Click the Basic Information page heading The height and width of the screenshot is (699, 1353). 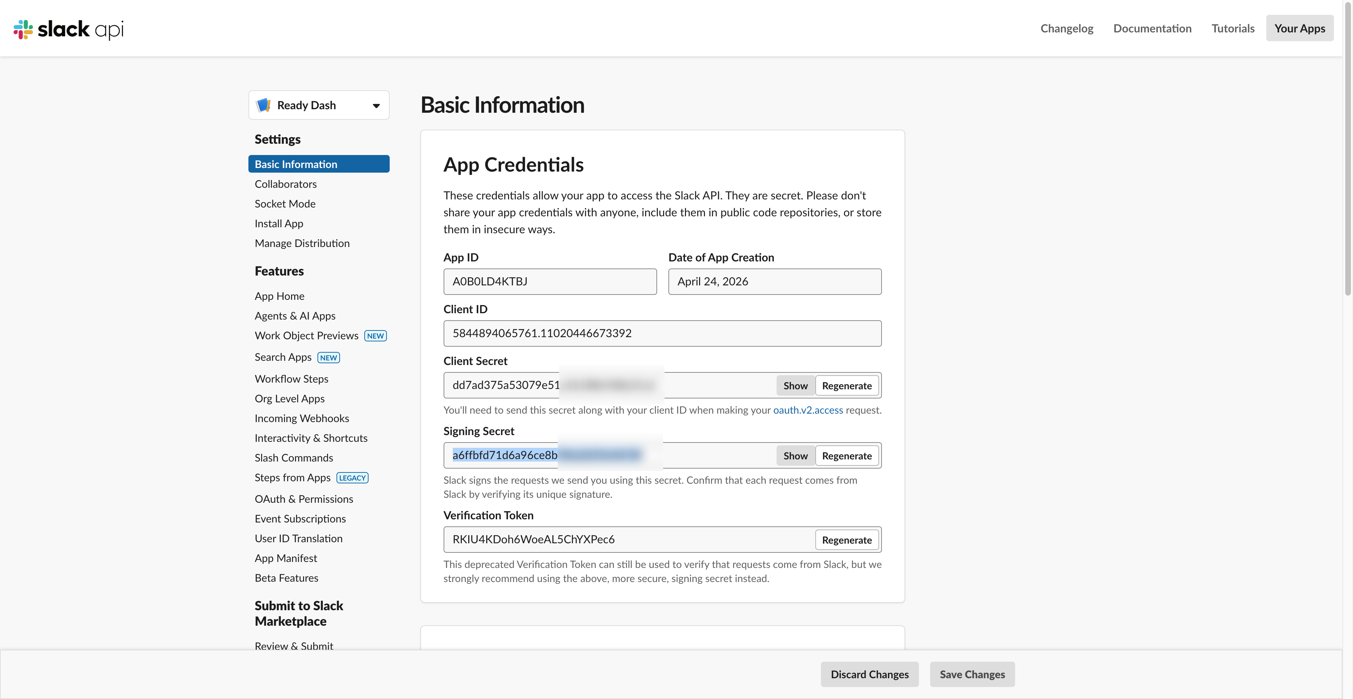pyautogui.click(x=502, y=105)
